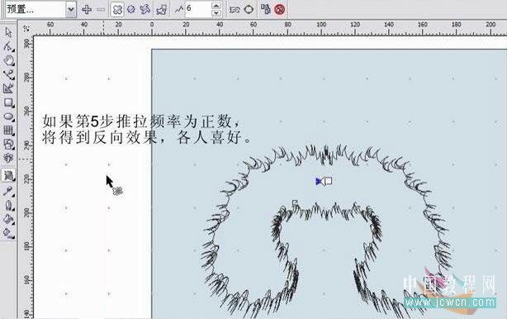The height and width of the screenshot is (319, 507).
Task: Click the red Clear Distortion icon
Action: point(279,9)
